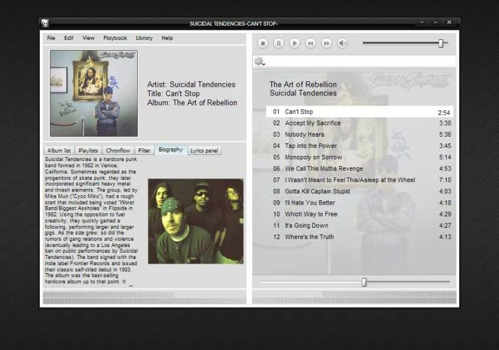Image resolution: width=499 pixels, height=350 pixels.
Task: Click the Title: Can't Stop info line
Action: [x=173, y=94]
